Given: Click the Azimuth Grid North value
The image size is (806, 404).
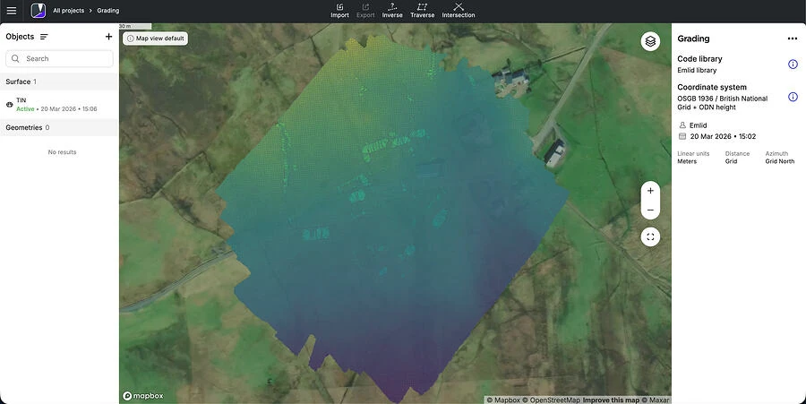Looking at the screenshot, I should click(x=780, y=161).
